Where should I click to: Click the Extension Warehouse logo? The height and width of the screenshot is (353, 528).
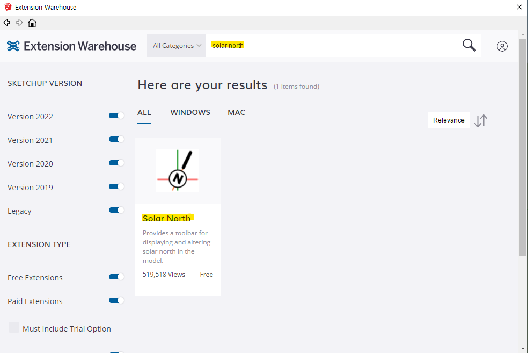[71, 46]
